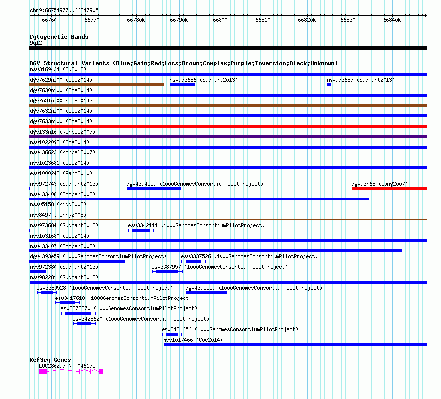441x399 pixels.
Task: Open the nsv973686 (Sudmant2013) variant label
Action: [204, 80]
